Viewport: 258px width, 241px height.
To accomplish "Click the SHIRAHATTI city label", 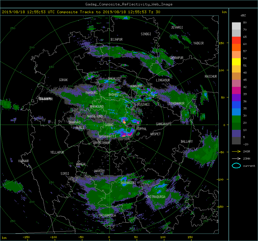I will pyautogui.click(x=107, y=136).
